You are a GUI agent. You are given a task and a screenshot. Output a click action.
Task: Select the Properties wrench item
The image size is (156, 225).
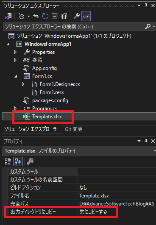point(43,52)
